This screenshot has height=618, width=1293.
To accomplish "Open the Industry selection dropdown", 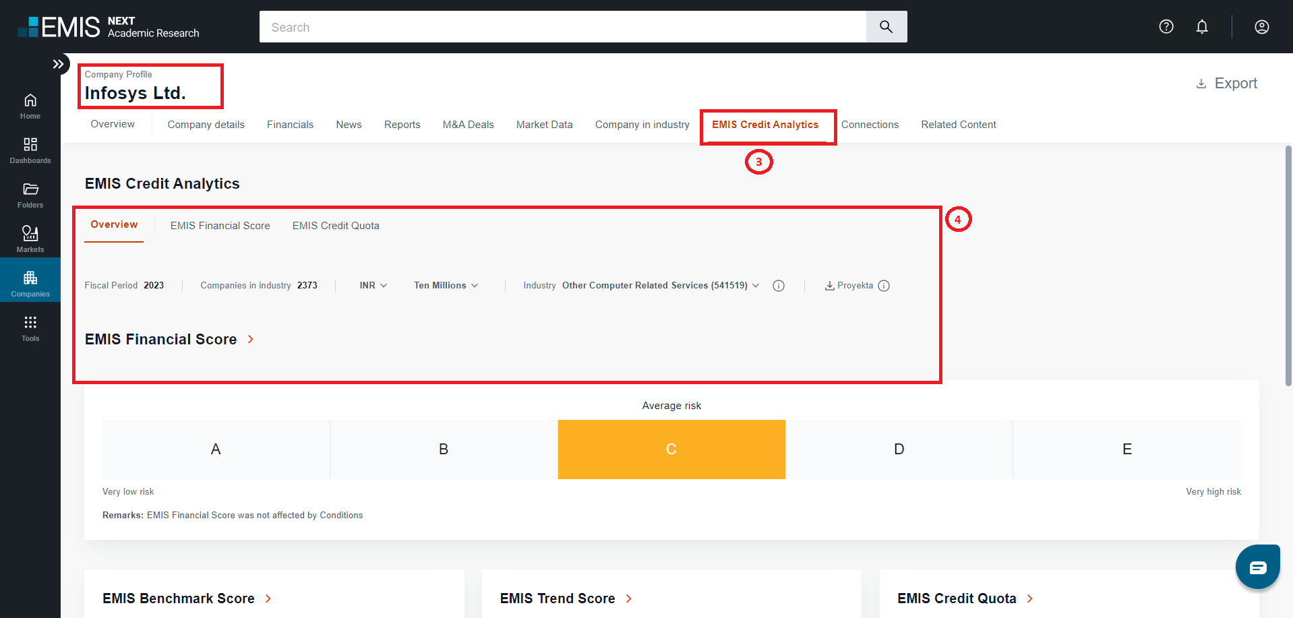I will click(661, 286).
